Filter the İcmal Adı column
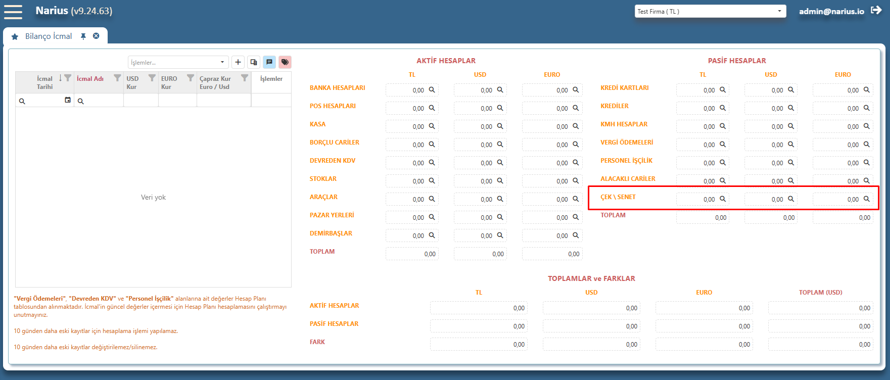 [117, 78]
